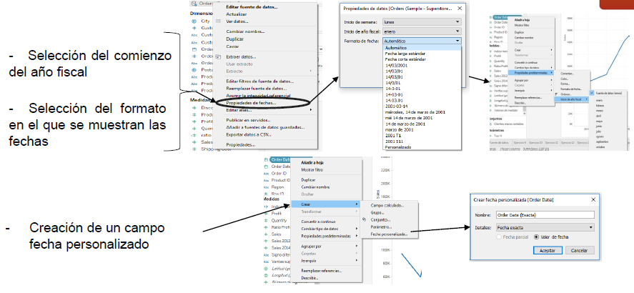634x293 pixels.
Task: Choose Propiedades de fechas menu entry
Action: [x=252, y=103]
